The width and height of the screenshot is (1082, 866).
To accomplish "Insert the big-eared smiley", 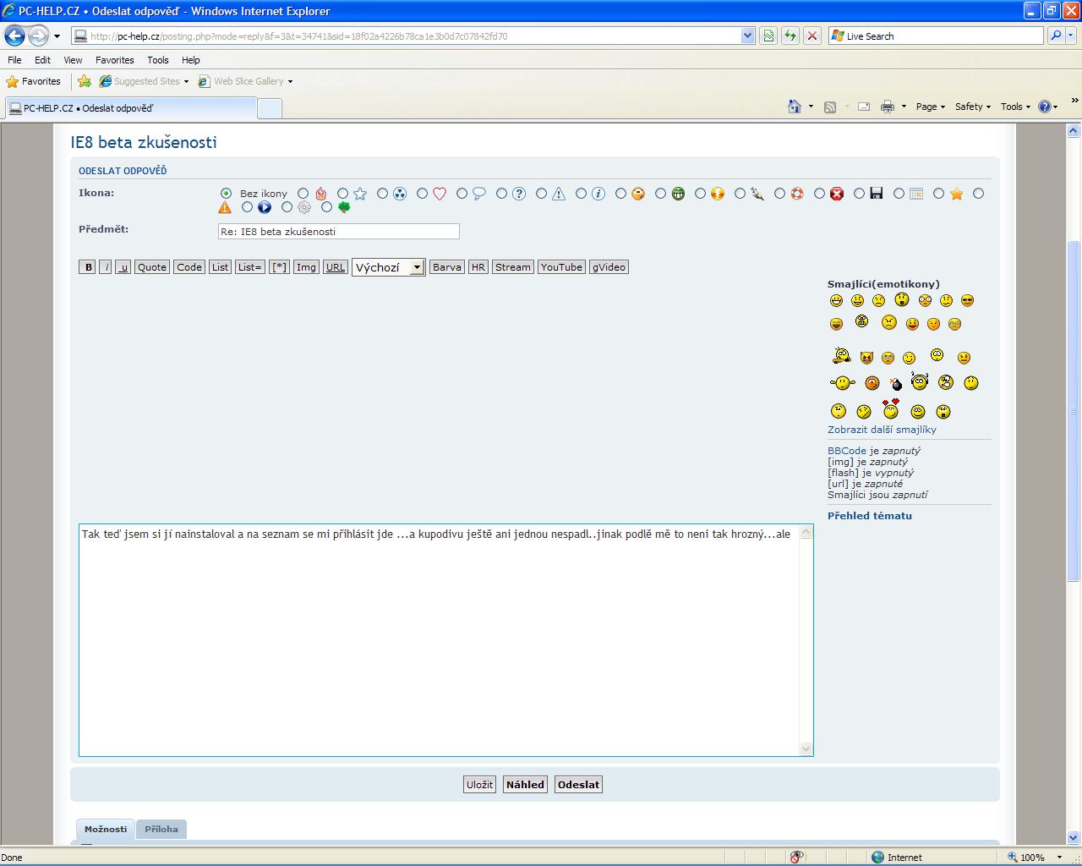I will pos(842,383).
